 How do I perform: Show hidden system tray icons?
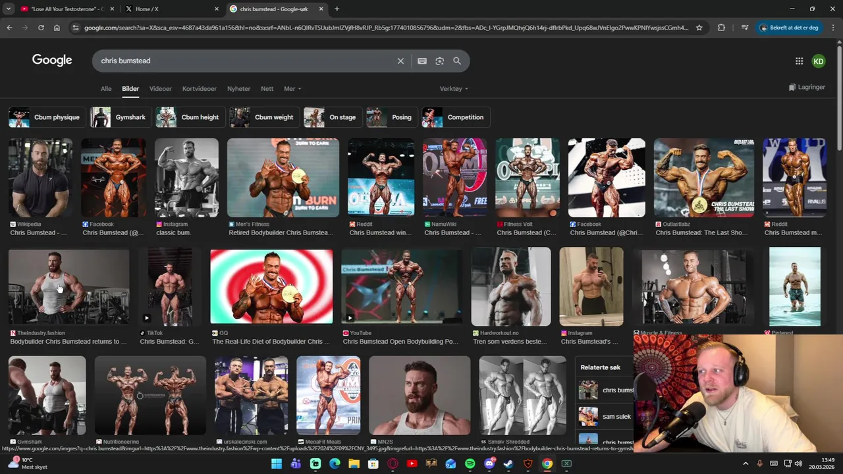click(746, 463)
